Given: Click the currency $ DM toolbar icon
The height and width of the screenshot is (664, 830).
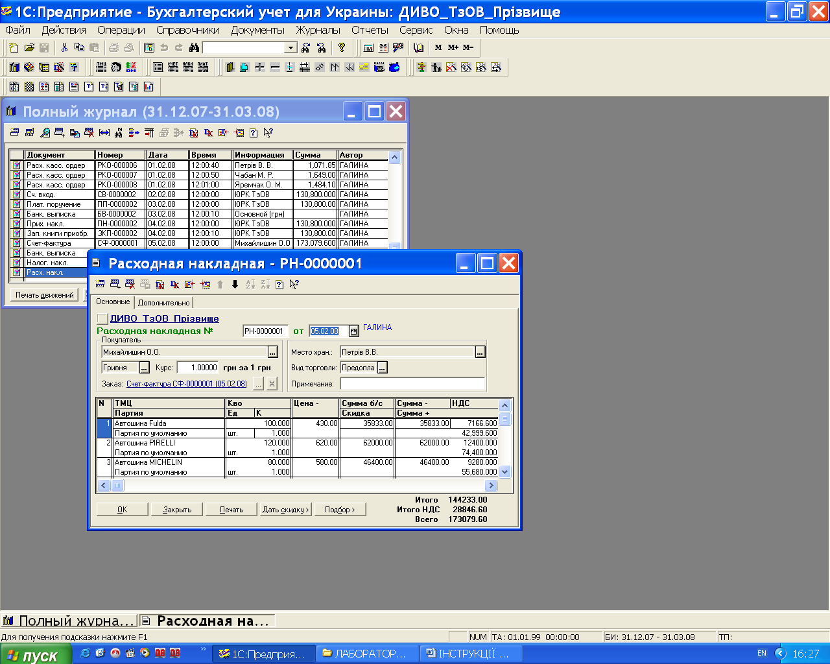Looking at the screenshot, I should 131,67.
